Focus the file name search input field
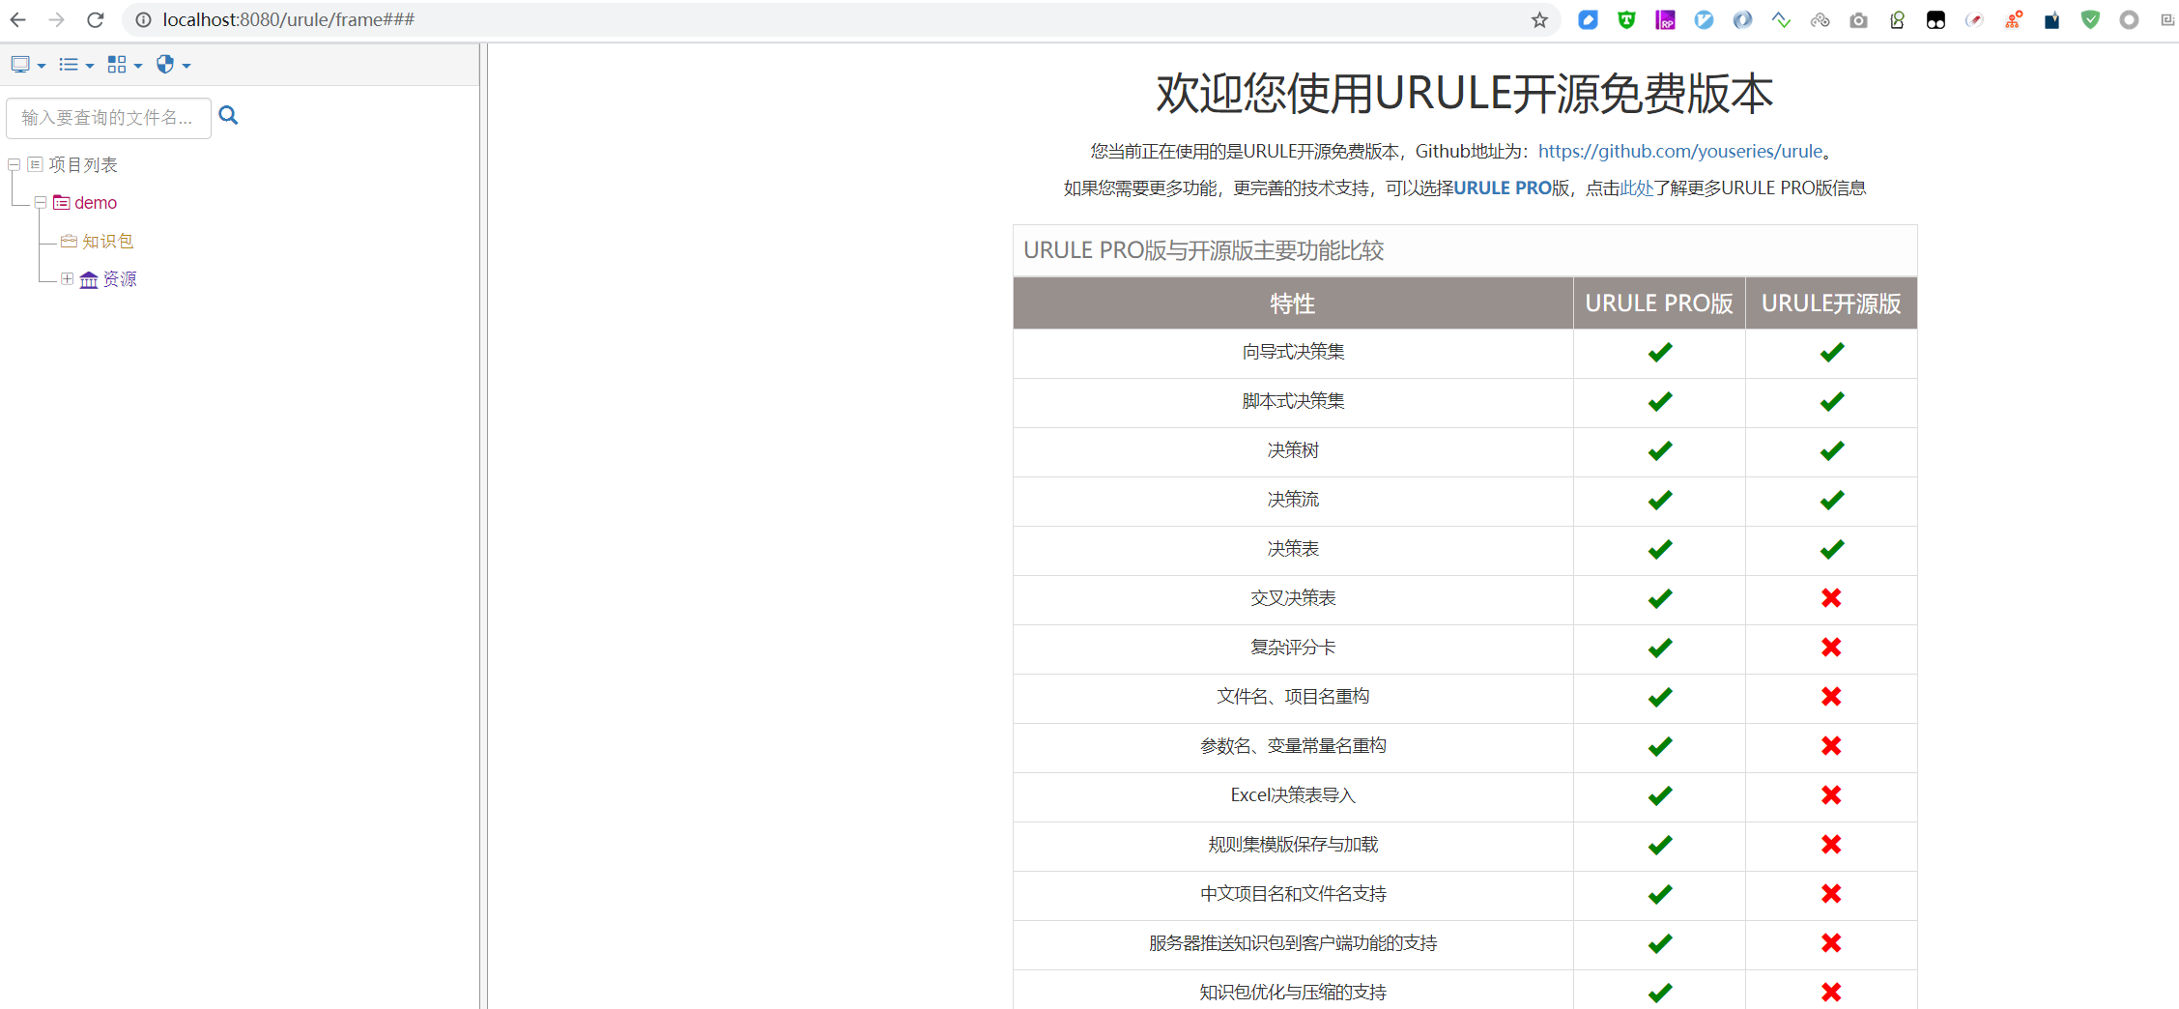The image size is (2179, 1009). coord(108,118)
